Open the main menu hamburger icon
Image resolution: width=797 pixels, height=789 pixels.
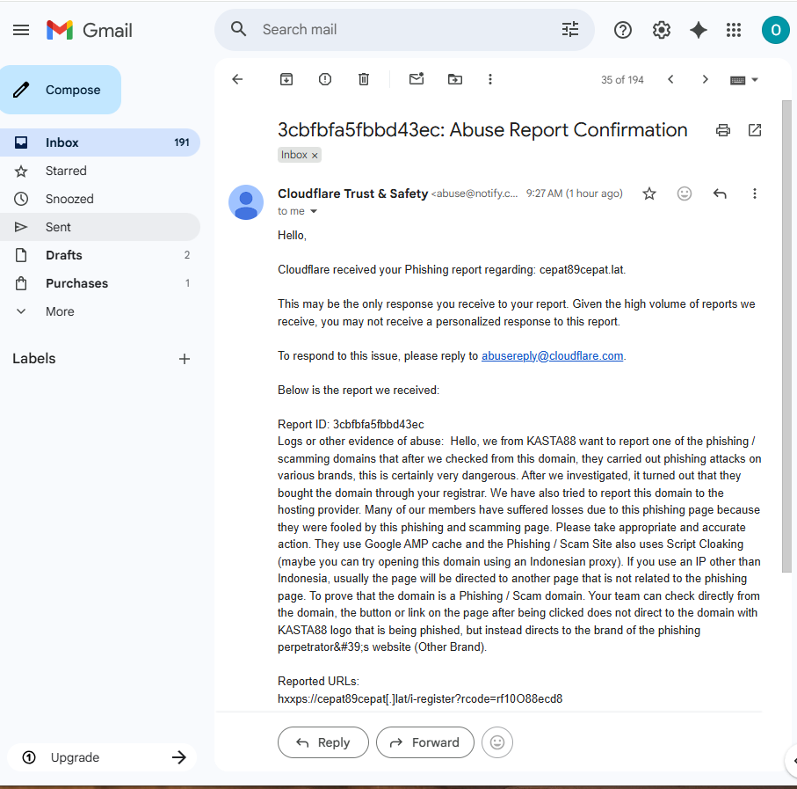pos(21,30)
